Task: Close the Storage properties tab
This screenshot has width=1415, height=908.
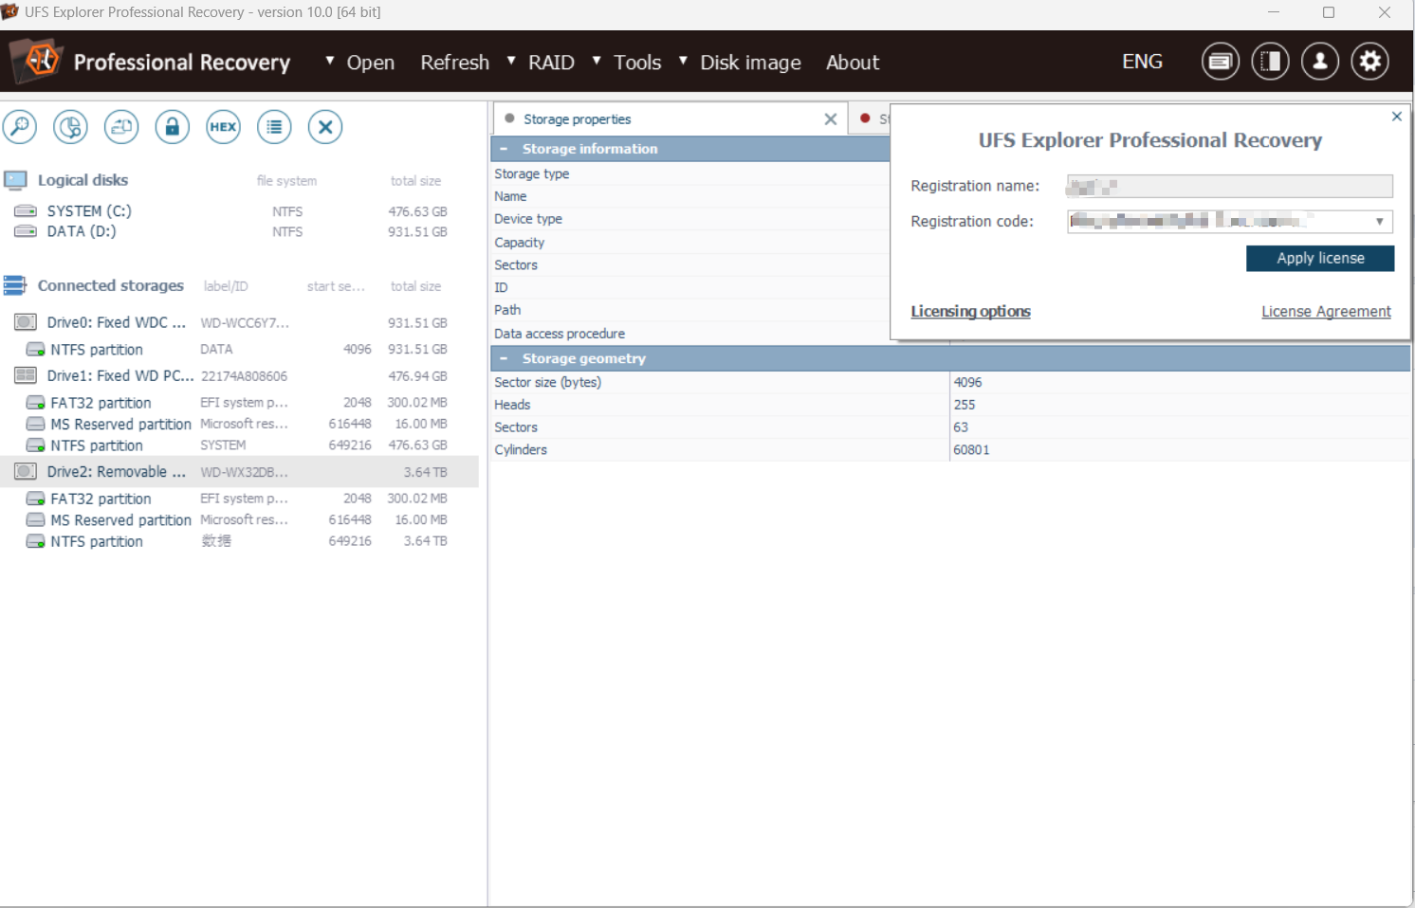Action: coord(831,119)
